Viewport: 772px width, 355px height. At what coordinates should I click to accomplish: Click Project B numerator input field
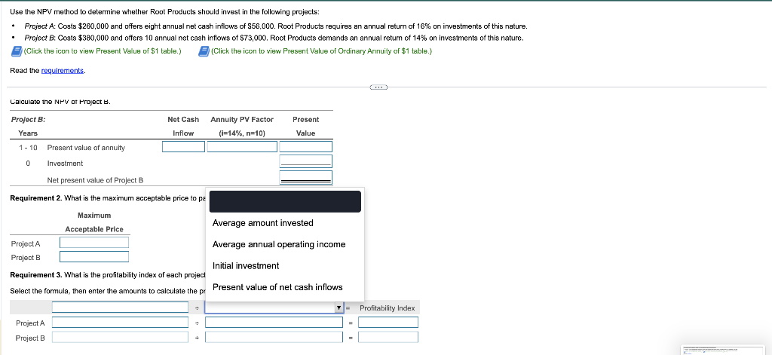[x=120, y=337]
